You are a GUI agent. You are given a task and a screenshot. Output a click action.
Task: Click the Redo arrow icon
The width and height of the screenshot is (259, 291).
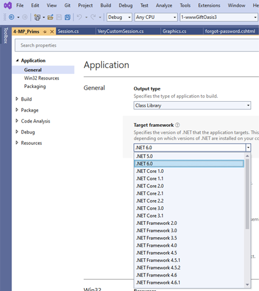click(93, 17)
